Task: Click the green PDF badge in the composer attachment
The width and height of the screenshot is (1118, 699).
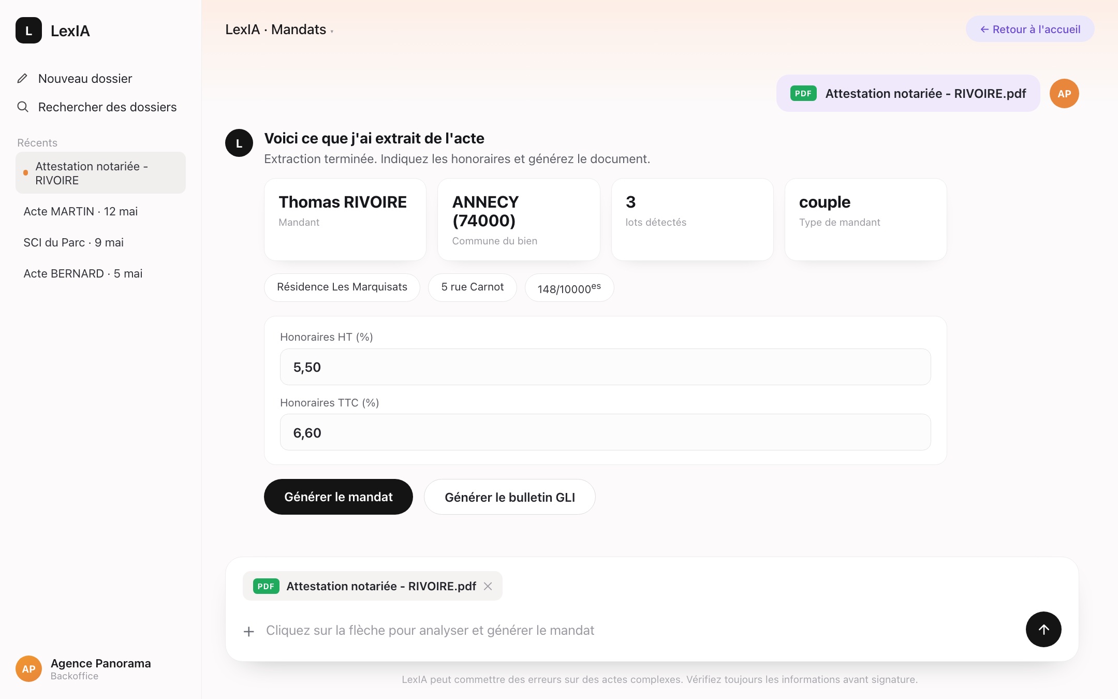Action: [x=266, y=586]
